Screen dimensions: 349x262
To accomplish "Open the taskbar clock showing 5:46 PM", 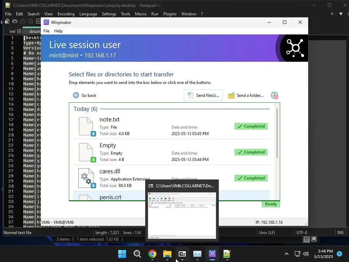I will coord(323,254).
